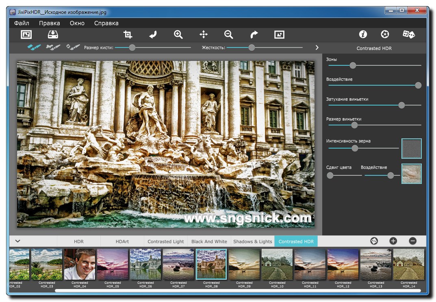Collapse presets panel with down chevron
Viewport: 436px width, 302px height.
pos(17,241)
